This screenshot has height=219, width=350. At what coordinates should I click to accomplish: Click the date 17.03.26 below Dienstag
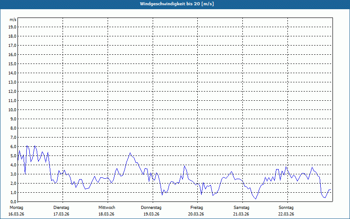61,214
